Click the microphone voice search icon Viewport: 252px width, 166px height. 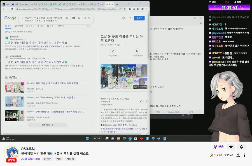[x=79, y=18]
